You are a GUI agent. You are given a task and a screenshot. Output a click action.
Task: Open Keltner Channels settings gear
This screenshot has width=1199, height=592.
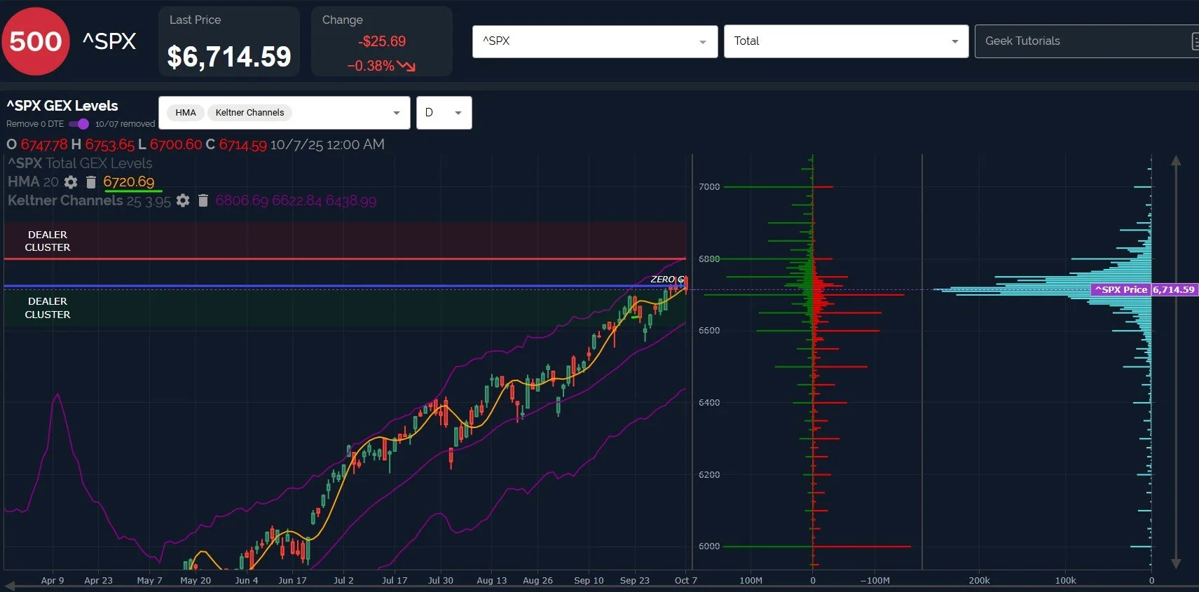coord(183,201)
